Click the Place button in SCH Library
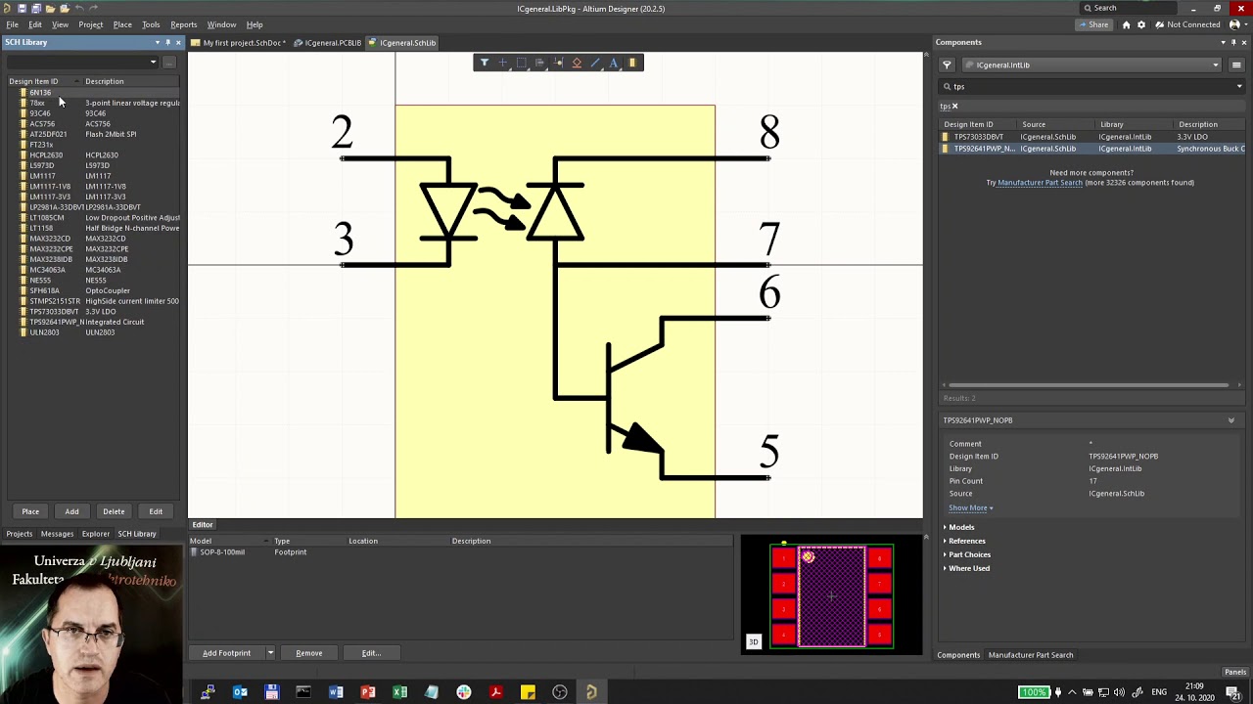 pyautogui.click(x=30, y=511)
